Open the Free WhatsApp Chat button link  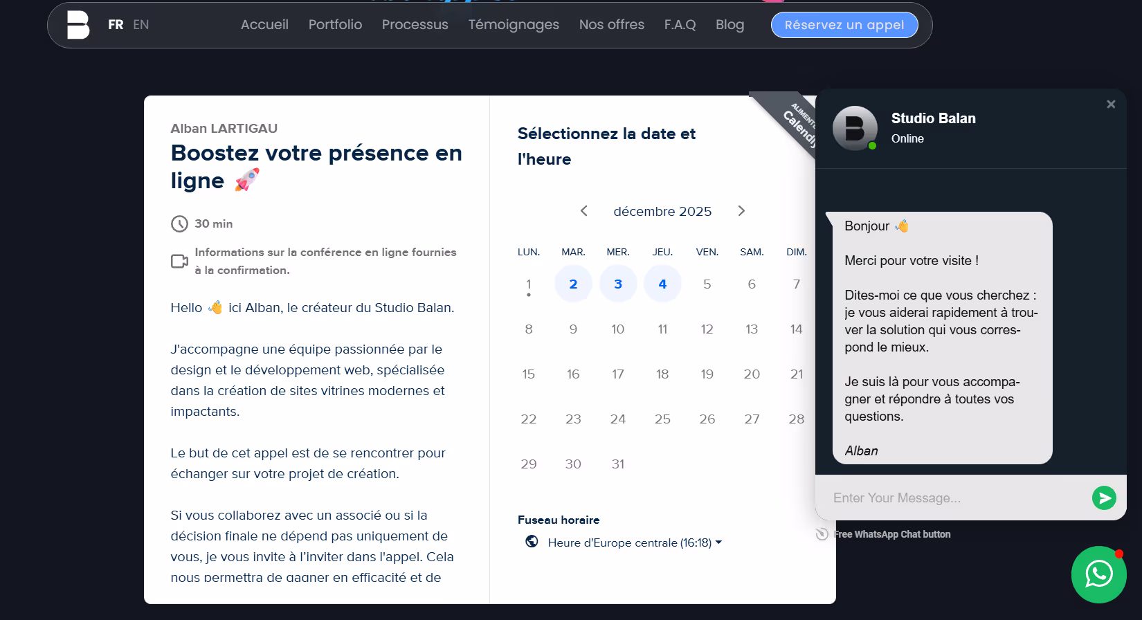pyautogui.click(x=892, y=534)
